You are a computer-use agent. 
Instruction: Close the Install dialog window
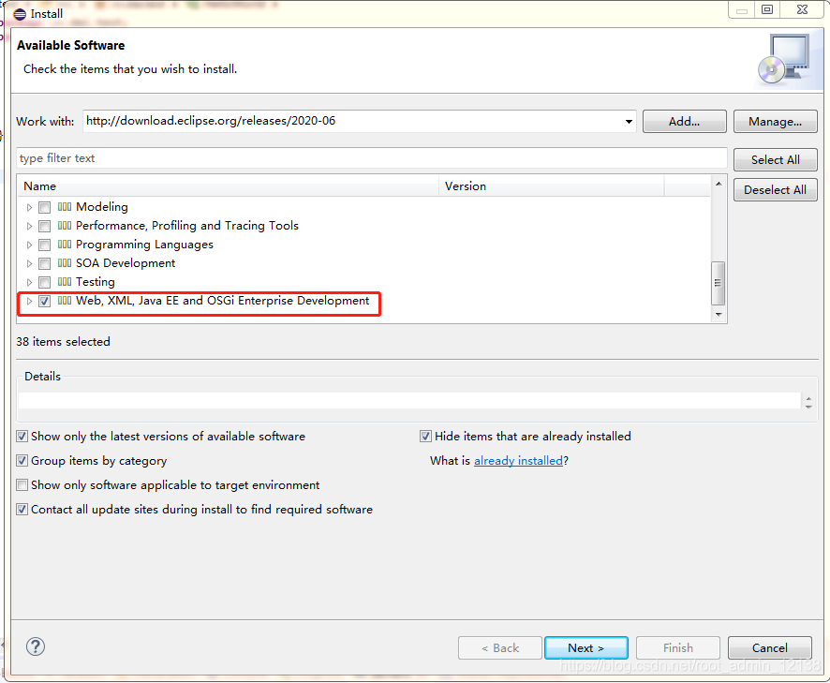pos(802,9)
